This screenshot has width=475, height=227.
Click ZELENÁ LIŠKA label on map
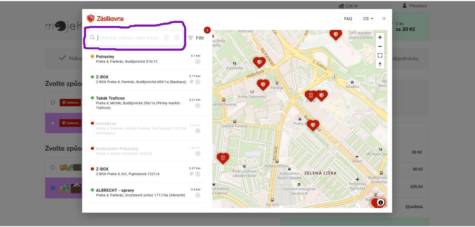pyautogui.click(x=320, y=173)
